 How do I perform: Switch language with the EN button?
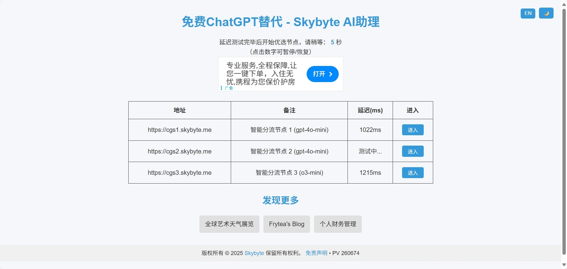528,13
